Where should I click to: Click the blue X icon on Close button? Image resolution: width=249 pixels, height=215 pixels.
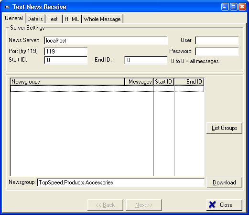(212, 204)
